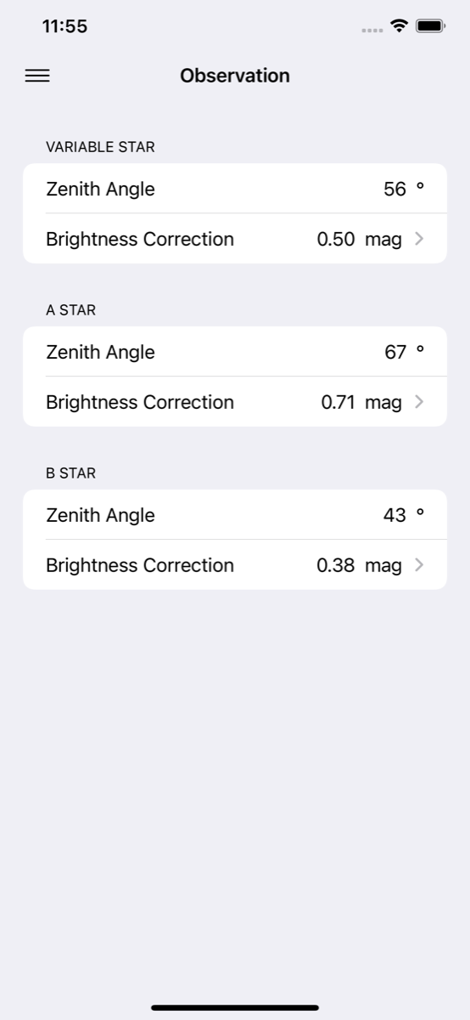Select Variable Star Brightness Correction row
Viewport: 470px width, 1020px height.
click(x=235, y=239)
